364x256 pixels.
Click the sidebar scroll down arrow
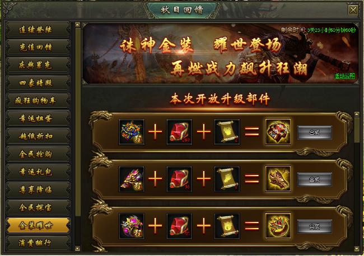tap(77, 249)
